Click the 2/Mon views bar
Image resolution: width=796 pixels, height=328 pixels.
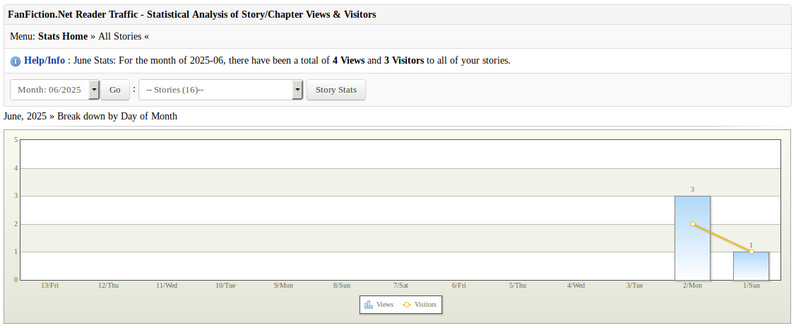tap(692, 238)
